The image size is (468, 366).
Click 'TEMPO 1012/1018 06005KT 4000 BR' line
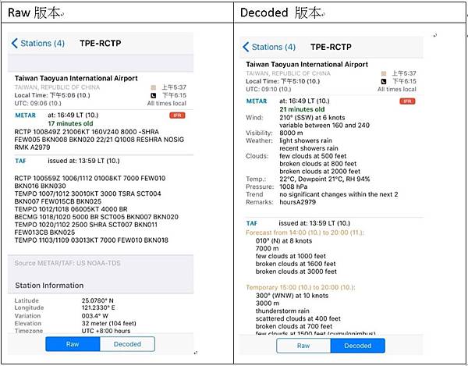point(71,209)
